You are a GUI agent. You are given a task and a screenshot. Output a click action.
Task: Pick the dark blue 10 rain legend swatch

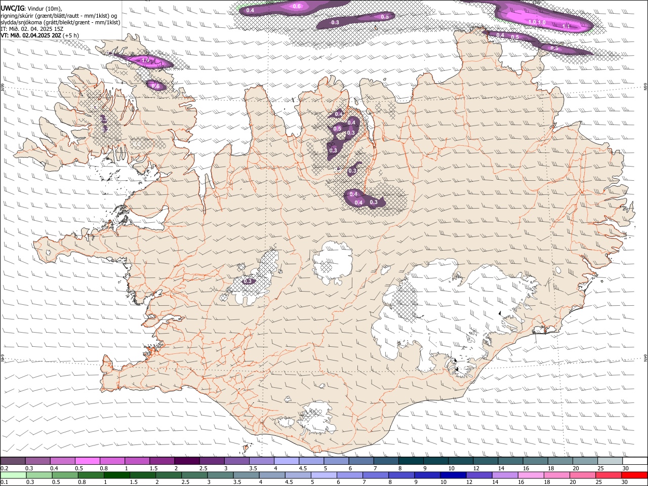point(452,475)
